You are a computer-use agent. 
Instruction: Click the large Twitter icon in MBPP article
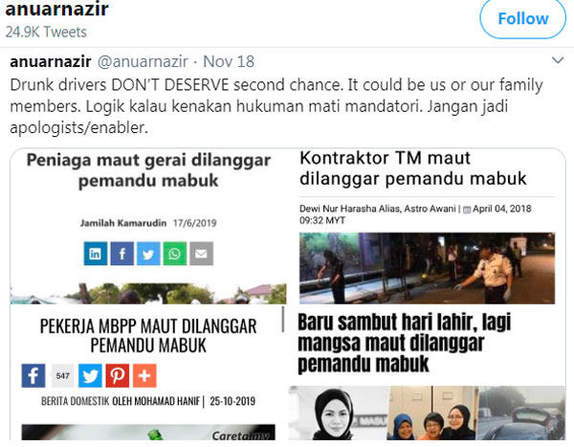91,375
